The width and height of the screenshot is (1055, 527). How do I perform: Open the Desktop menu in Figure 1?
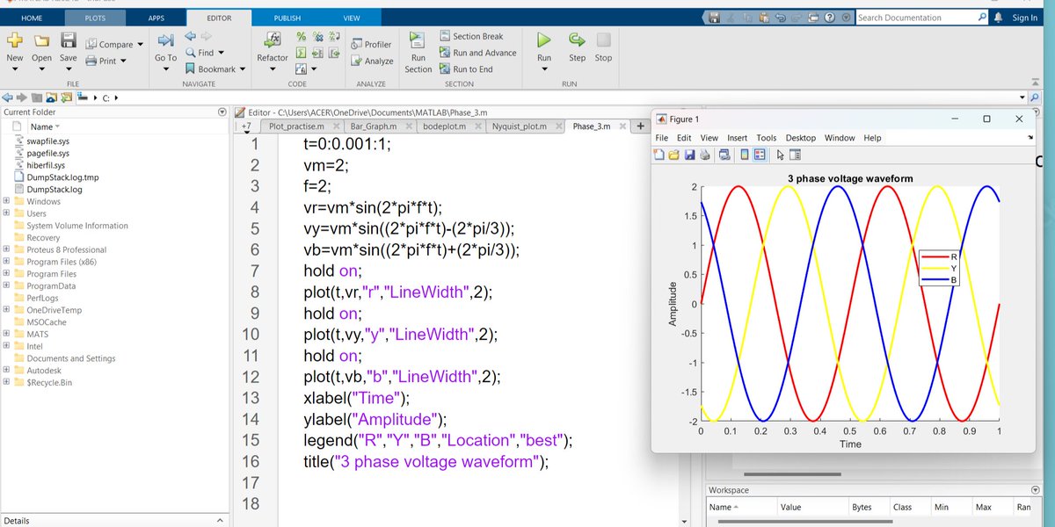pyautogui.click(x=801, y=138)
